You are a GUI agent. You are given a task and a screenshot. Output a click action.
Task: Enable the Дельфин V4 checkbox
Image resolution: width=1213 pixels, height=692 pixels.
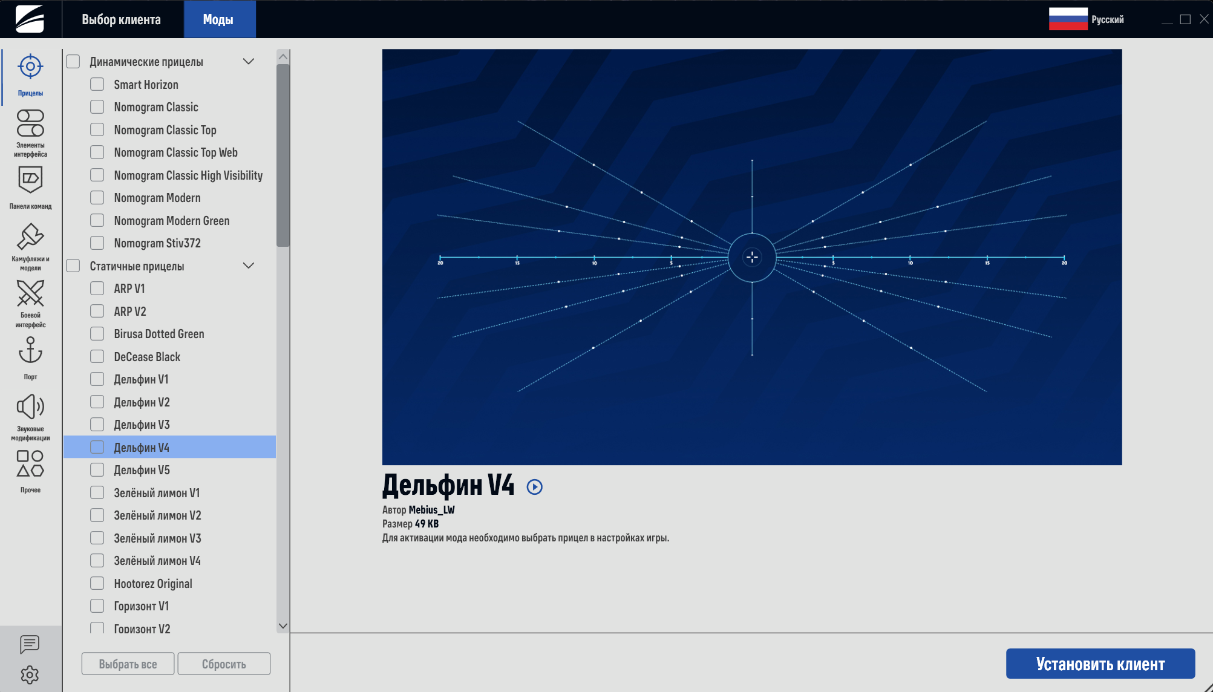[97, 447]
